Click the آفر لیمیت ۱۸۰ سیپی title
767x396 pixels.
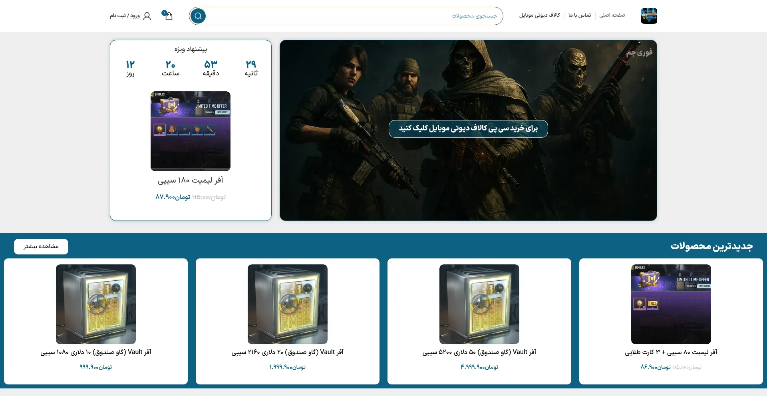point(191,180)
